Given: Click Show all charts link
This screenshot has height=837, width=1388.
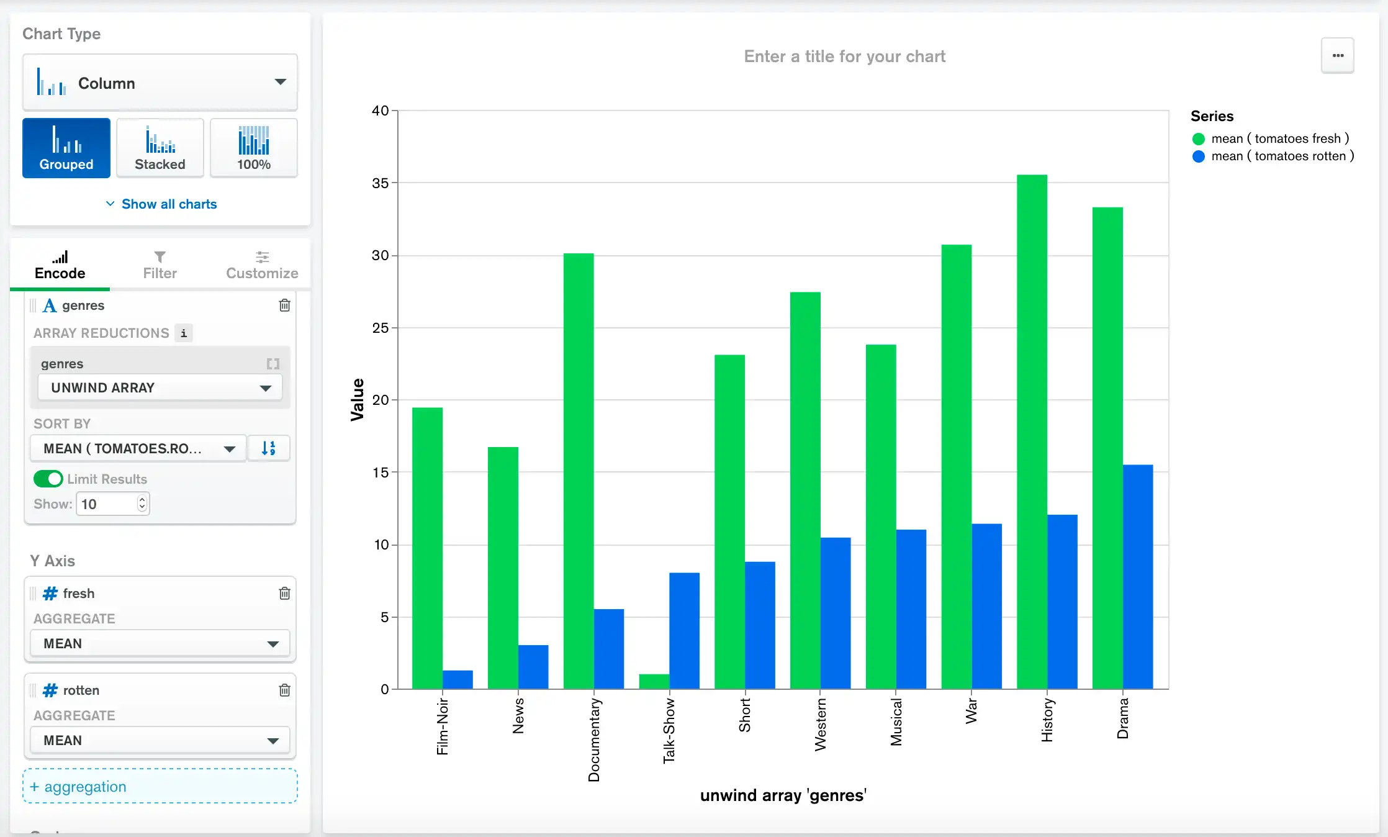Looking at the screenshot, I should (161, 204).
